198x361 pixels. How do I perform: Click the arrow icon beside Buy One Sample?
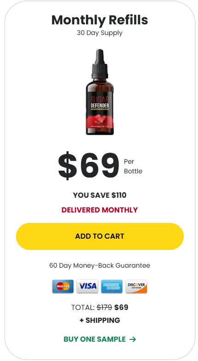point(133,339)
